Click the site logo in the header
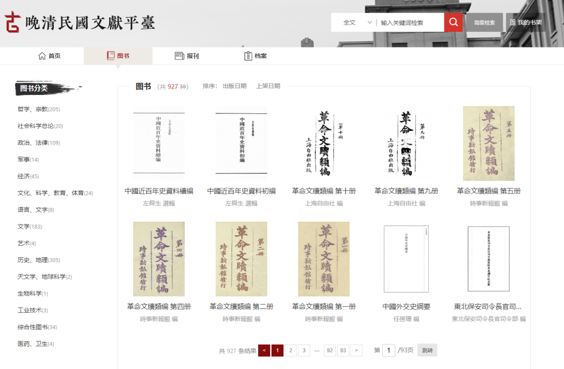Image resolution: width=564 pixels, height=369 pixels. (80, 22)
